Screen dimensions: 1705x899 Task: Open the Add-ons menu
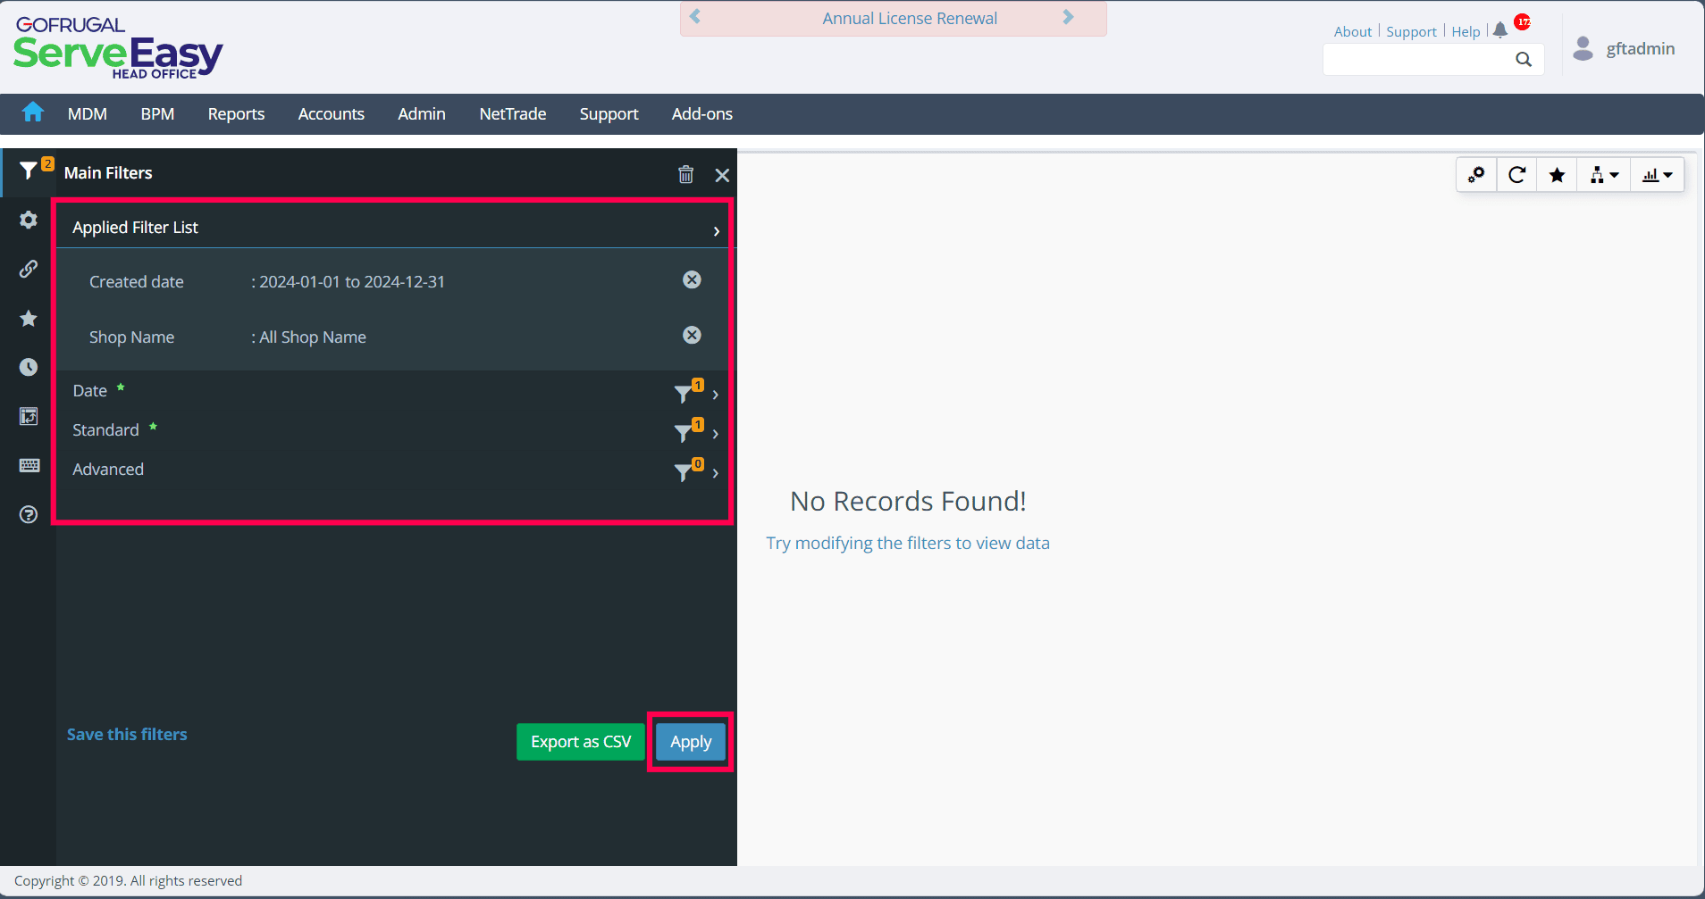pos(702,113)
